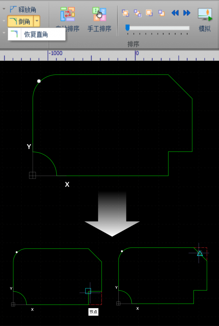Click the blue fast-forward double-arrow button
This screenshot has width=219, height=326.
coord(187,13)
